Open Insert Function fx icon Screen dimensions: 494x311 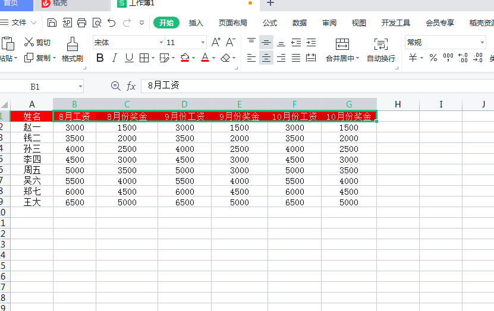point(131,86)
